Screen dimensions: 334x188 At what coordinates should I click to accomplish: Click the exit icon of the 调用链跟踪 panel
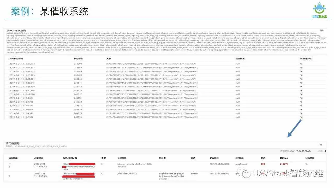320,145
